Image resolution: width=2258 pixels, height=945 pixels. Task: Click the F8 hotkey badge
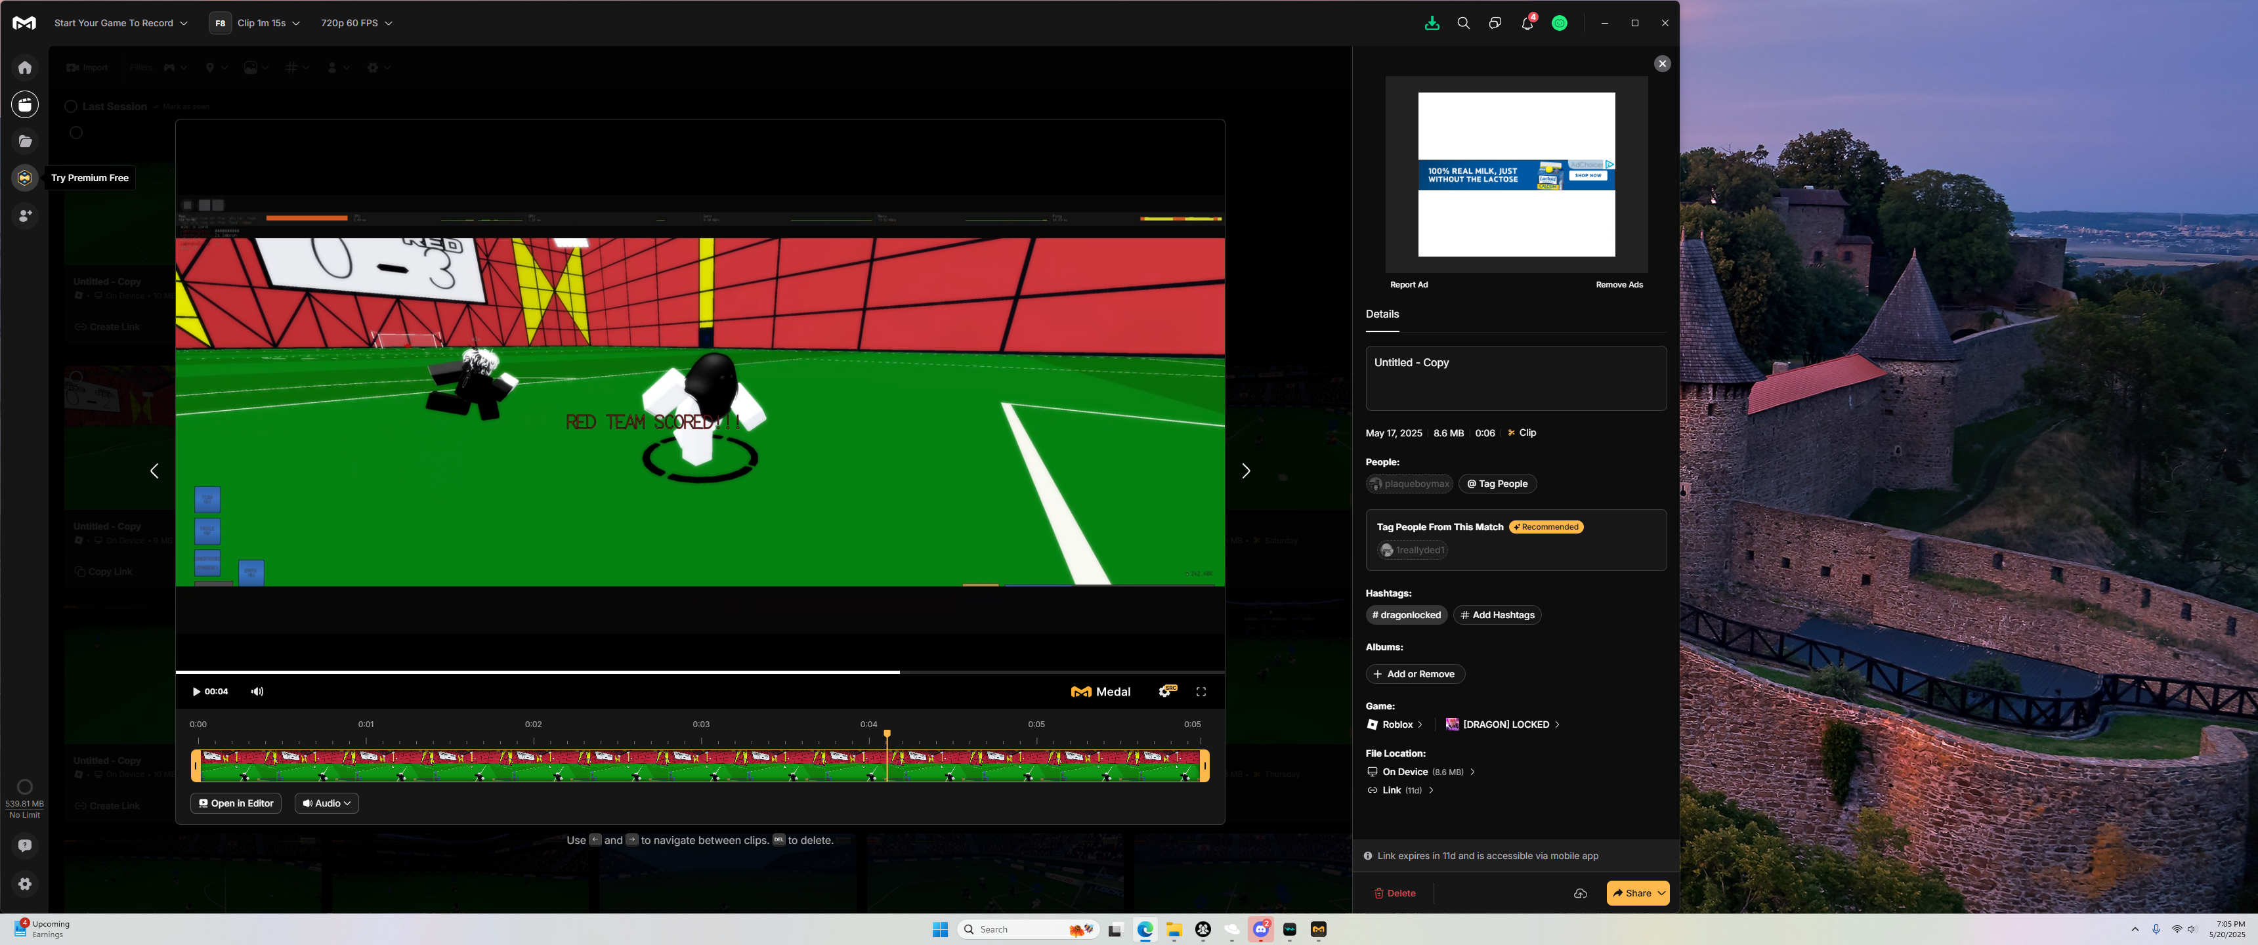(220, 24)
